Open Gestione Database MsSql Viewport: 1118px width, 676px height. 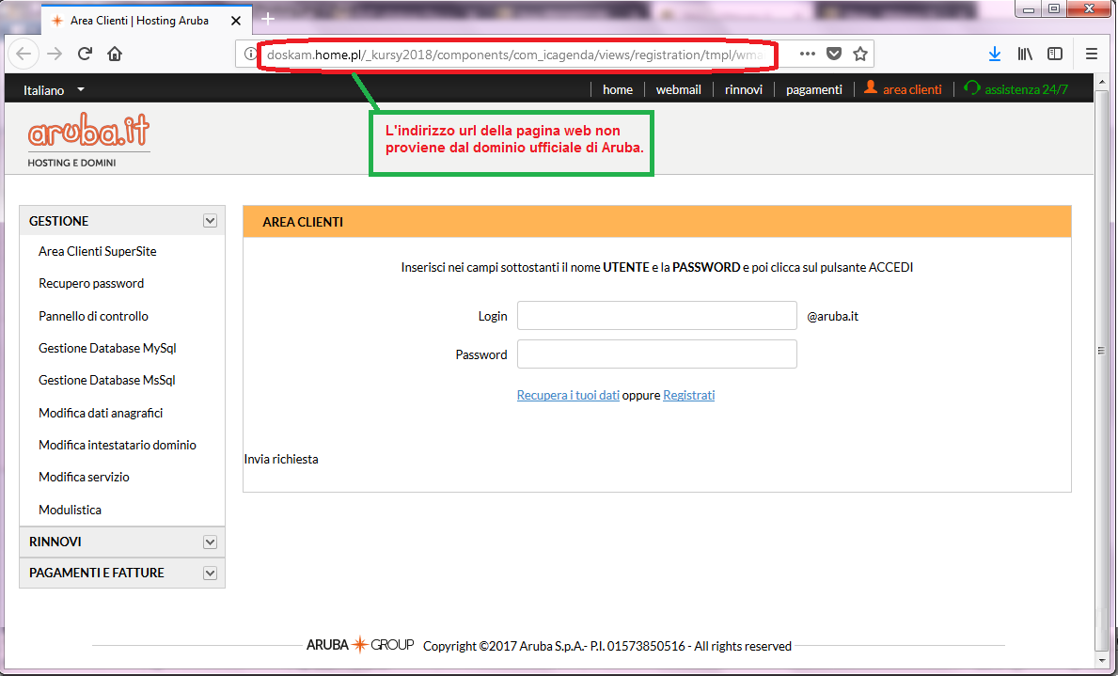point(107,380)
